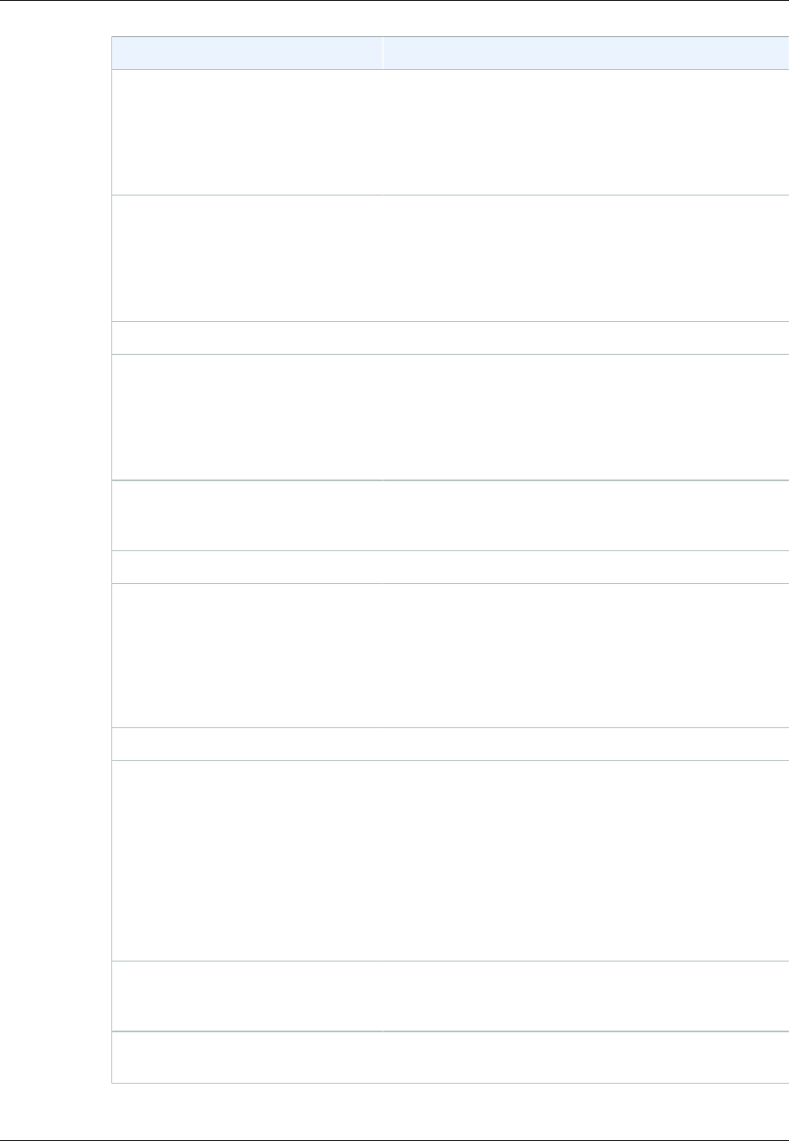Click the blue header cell of the narrow column

click(x=247, y=52)
